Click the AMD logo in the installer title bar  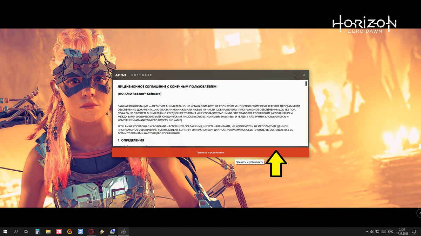(121, 75)
